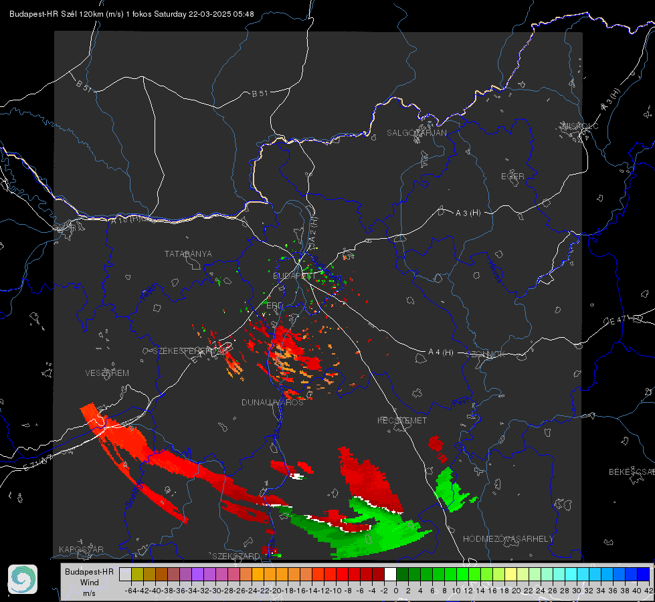Click the EGER city label
655x602 pixels.
(x=512, y=177)
